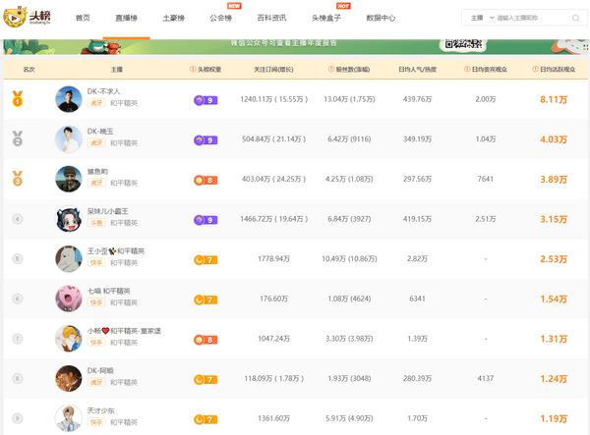Click the 斗鱼 platform tag for 呆妹儿小霸王
This screenshot has width=590, height=435.
pos(96,223)
